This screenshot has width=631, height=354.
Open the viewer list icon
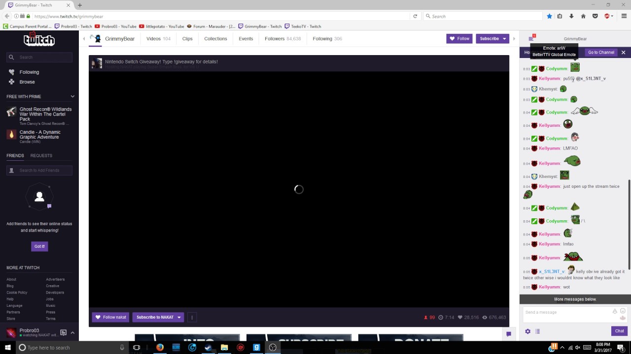click(x=538, y=331)
